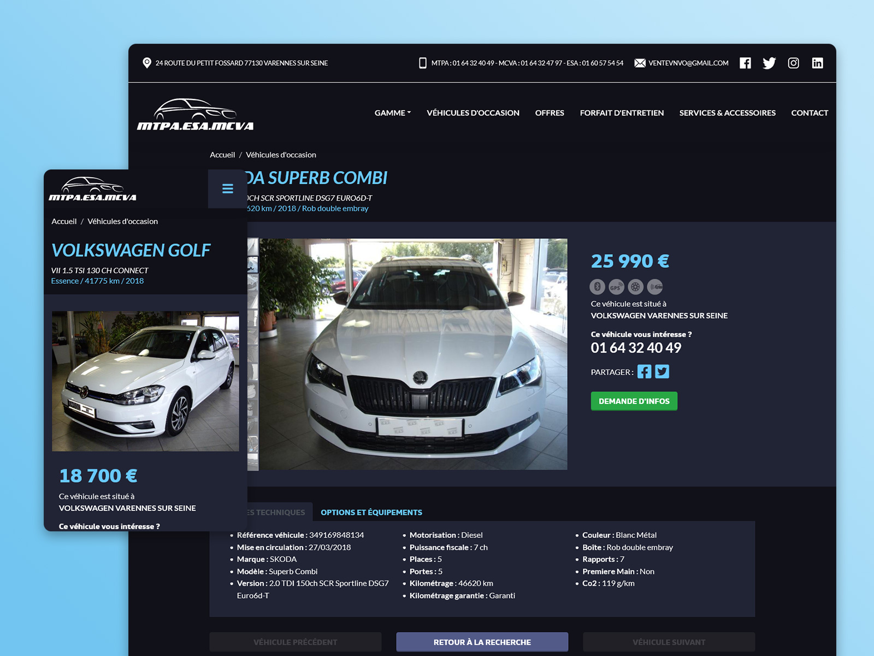This screenshot has width=874, height=656.
Task: Open the Instagram profile from header
Action: 793,63
